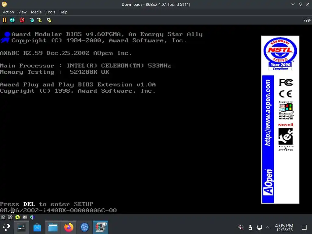Maximize the 86Box window
Image resolution: width=312 pixels, height=234 pixels.
point(300,4)
